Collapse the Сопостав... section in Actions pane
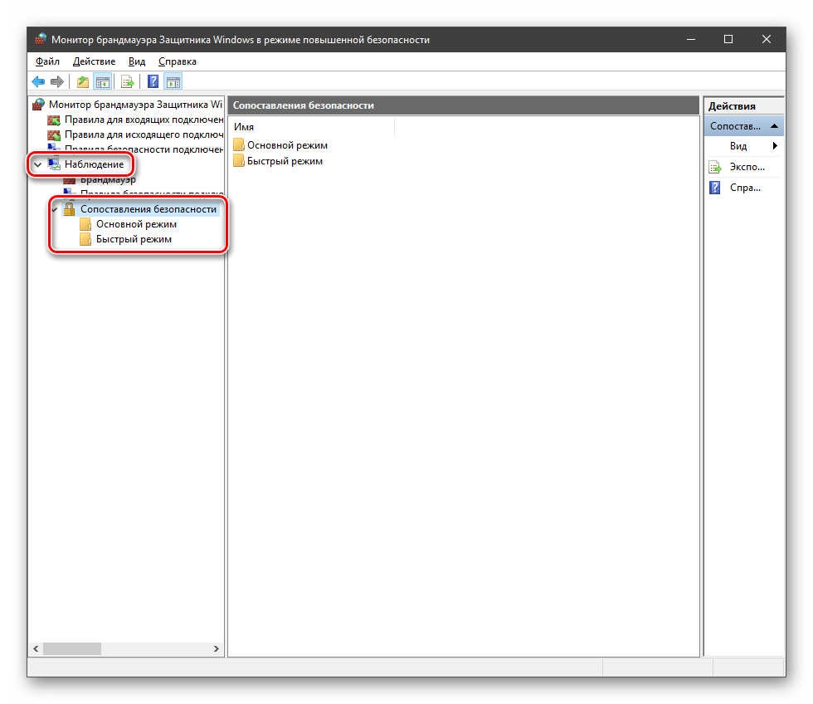 [774, 126]
